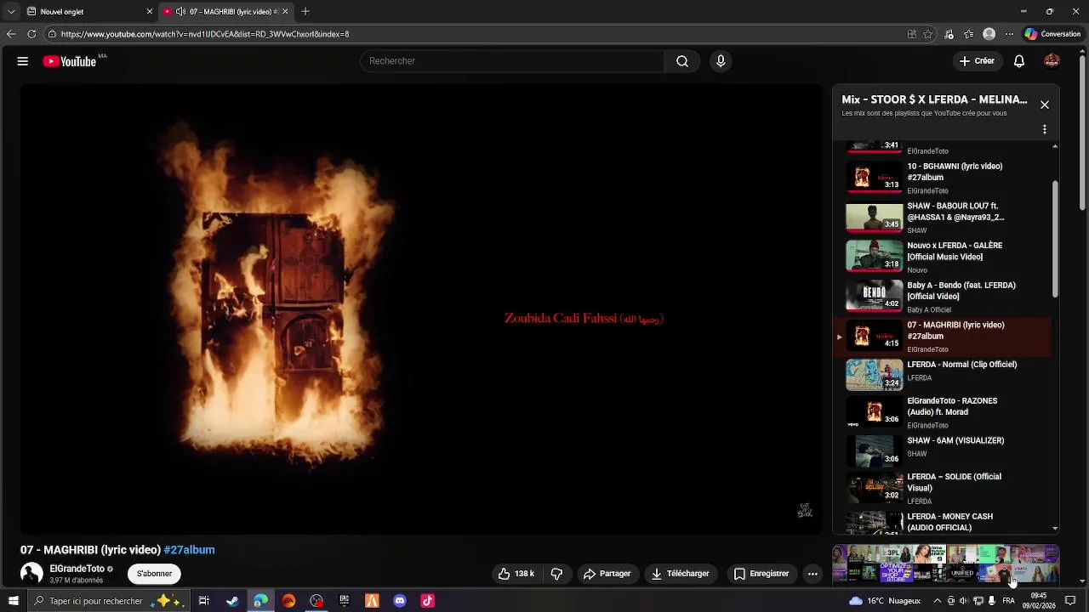
Task: Click the playlist scroll-down arrow
Action: [1056, 529]
